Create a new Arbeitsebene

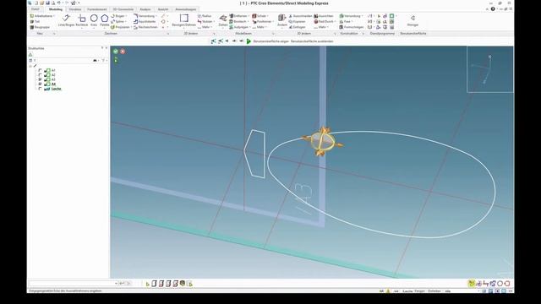pyautogui.click(x=41, y=16)
